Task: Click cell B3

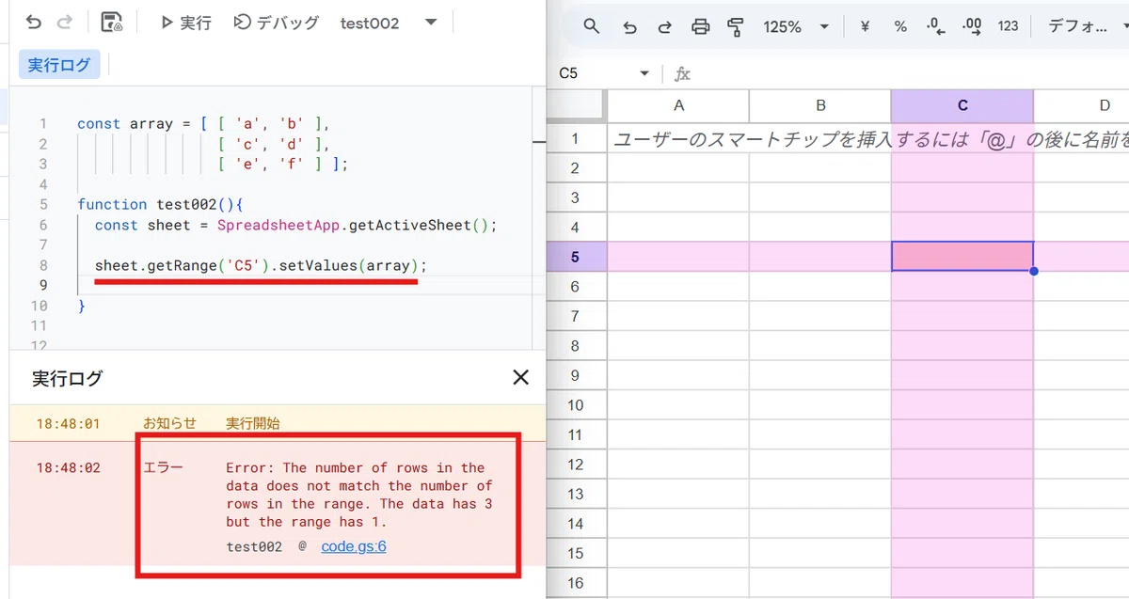Action: [x=820, y=197]
